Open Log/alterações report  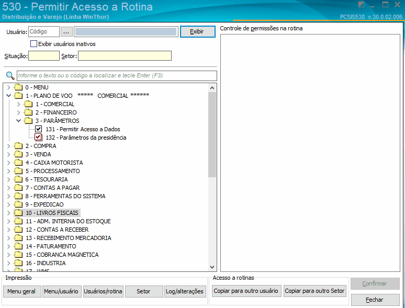185,291
